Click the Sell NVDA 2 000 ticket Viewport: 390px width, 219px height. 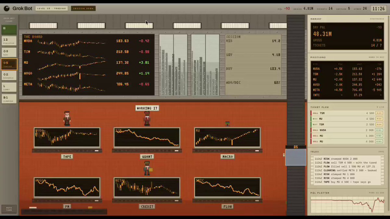(347, 130)
